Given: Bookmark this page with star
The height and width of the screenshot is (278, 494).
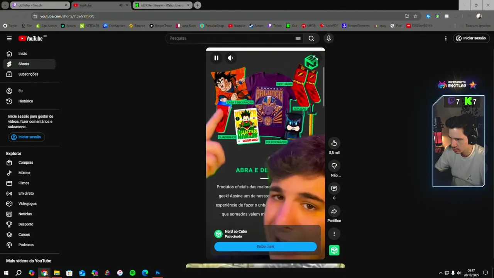Looking at the screenshot, I should click(415, 16).
